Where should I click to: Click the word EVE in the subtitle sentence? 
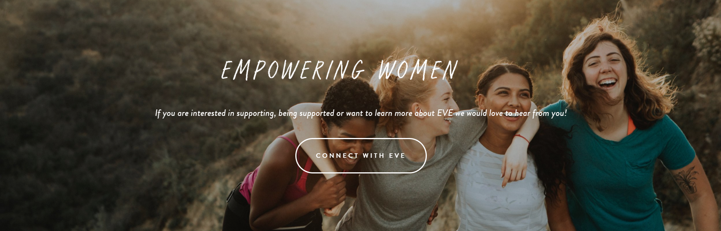pos(445,113)
